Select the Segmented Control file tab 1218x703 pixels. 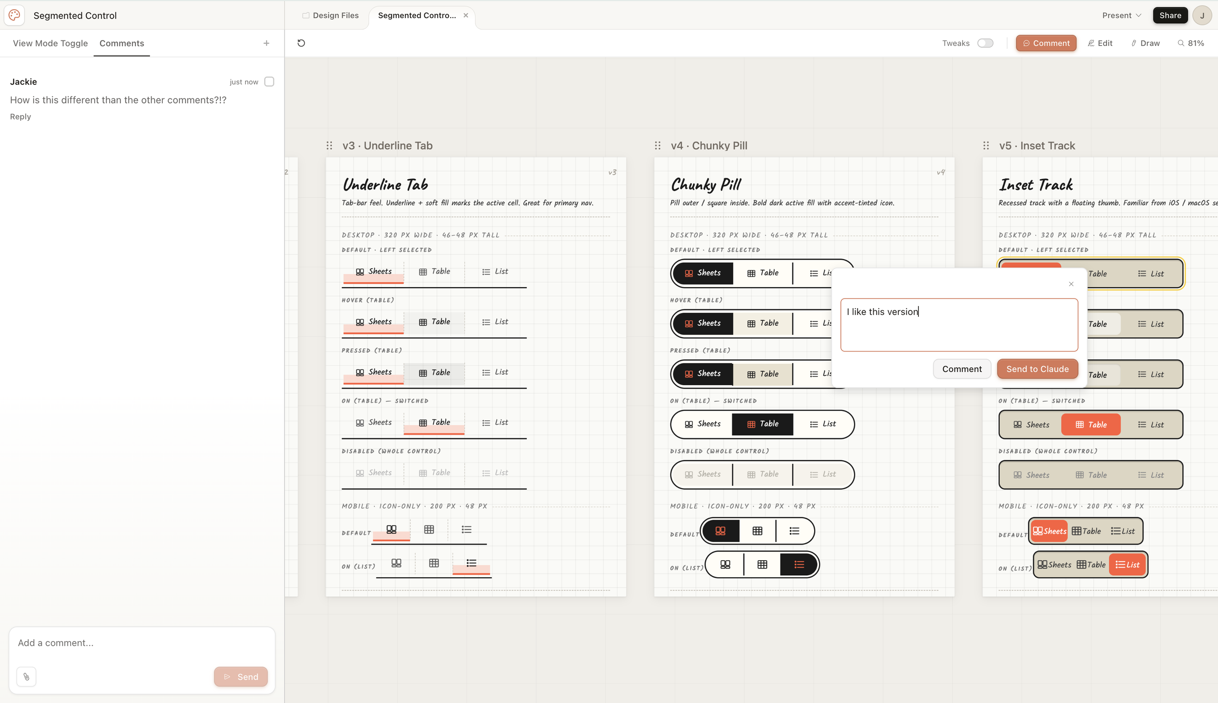(417, 15)
